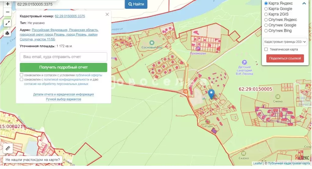Click the blue location pin marker
The width and height of the screenshot is (312, 169).
[211, 94]
